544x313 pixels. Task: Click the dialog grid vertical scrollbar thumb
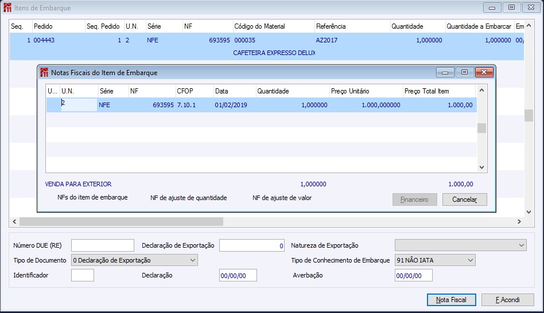click(x=481, y=128)
